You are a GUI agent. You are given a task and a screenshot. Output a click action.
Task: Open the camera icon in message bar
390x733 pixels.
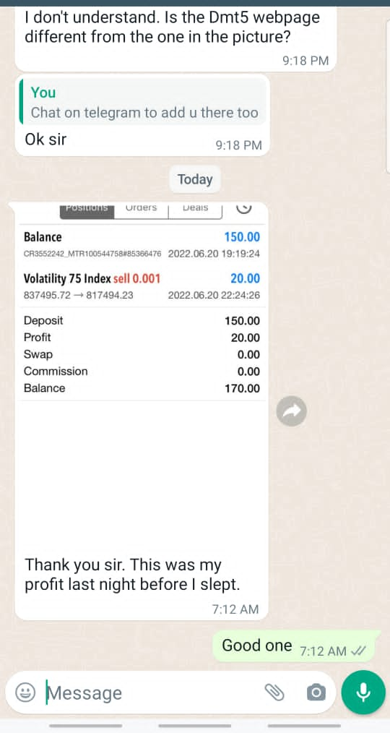coord(316,692)
